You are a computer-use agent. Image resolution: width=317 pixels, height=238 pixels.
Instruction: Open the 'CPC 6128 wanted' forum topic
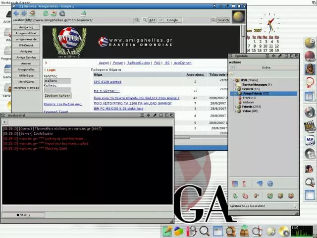click(107, 82)
